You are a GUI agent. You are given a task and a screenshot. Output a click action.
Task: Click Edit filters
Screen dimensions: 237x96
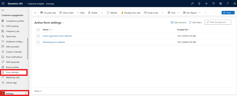pos(195,22)
